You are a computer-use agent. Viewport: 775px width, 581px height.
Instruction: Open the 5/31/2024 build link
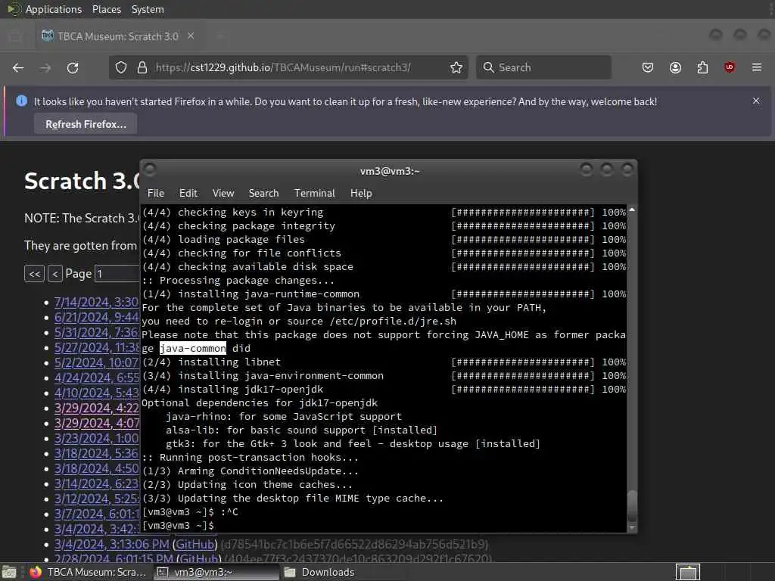pyautogui.click(x=96, y=333)
